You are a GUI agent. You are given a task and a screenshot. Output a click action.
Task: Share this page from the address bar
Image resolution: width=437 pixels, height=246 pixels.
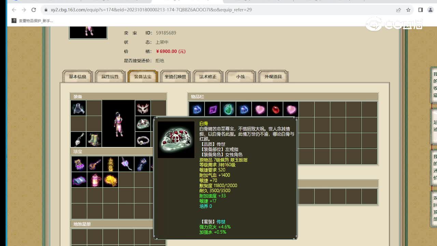(x=398, y=10)
